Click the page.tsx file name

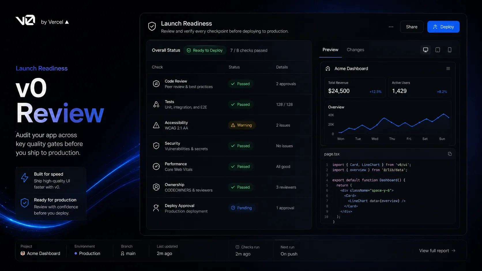click(332, 154)
